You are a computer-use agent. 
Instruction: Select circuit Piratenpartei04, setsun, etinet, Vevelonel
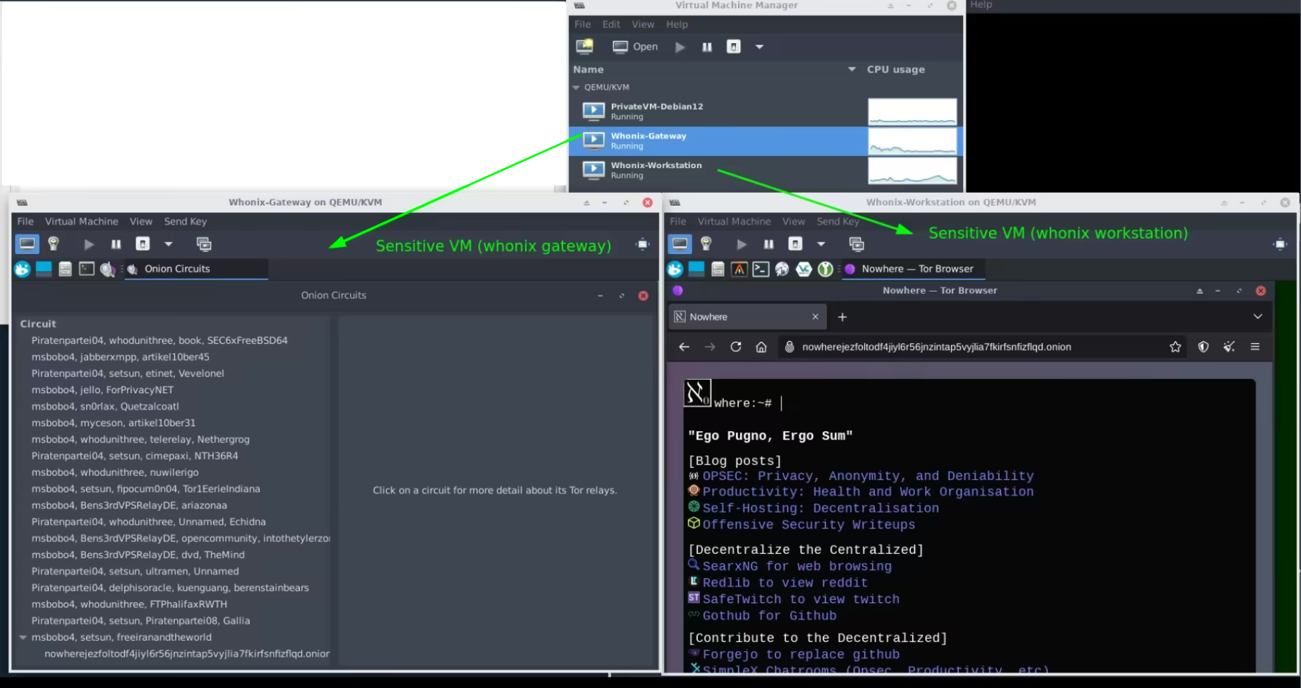pos(128,374)
